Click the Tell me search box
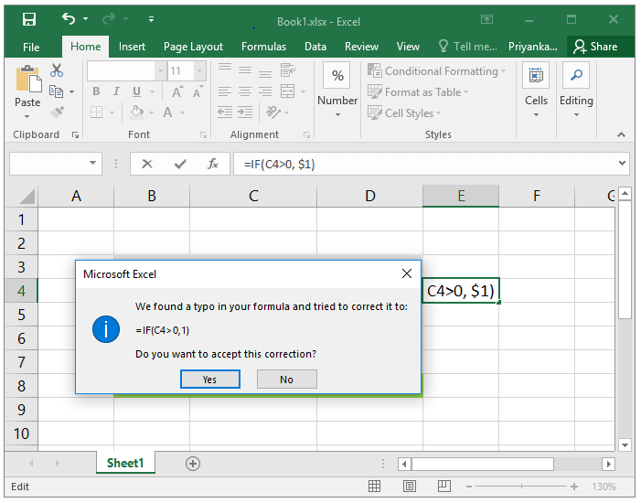Image resolution: width=641 pixels, height=503 pixels. click(x=468, y=47)
